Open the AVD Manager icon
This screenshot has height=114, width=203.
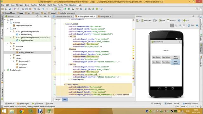tap(89, 9)
